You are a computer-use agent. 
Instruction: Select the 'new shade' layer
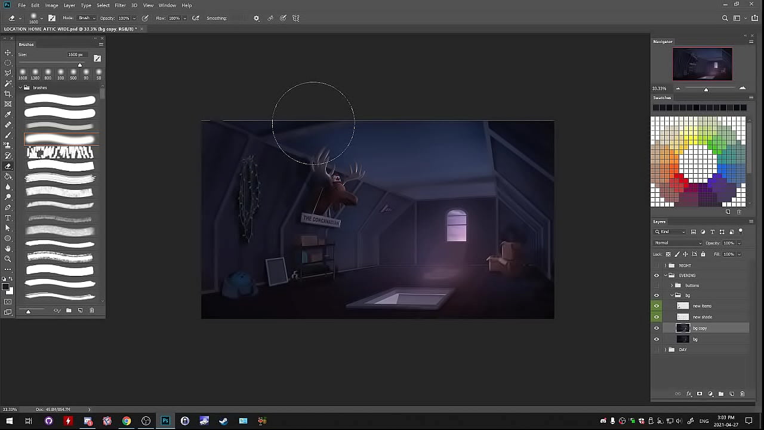pos(703,317)
